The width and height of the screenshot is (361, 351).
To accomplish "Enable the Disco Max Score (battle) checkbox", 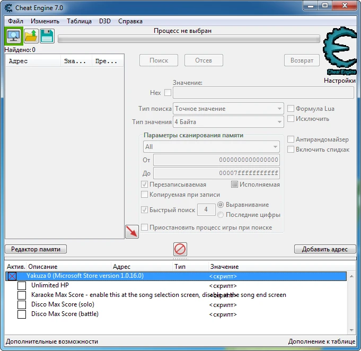I will click(x=22, y=314).
